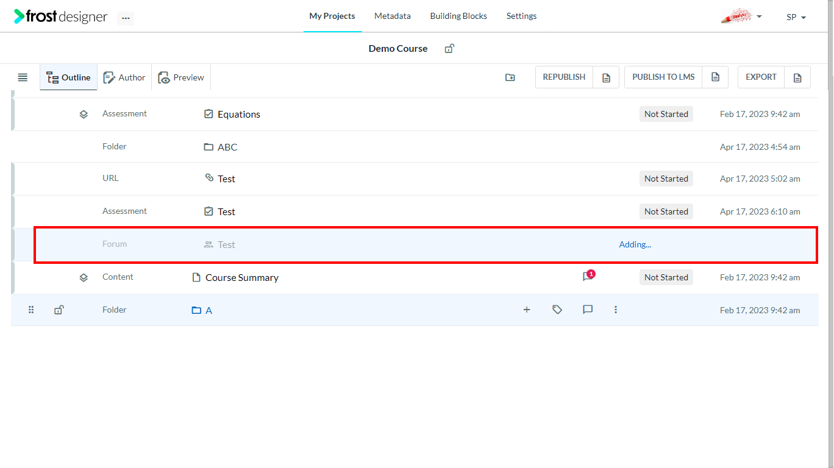Switch to Author view
The width and height of the screenshot is (834, 468).
click(124, 77)
